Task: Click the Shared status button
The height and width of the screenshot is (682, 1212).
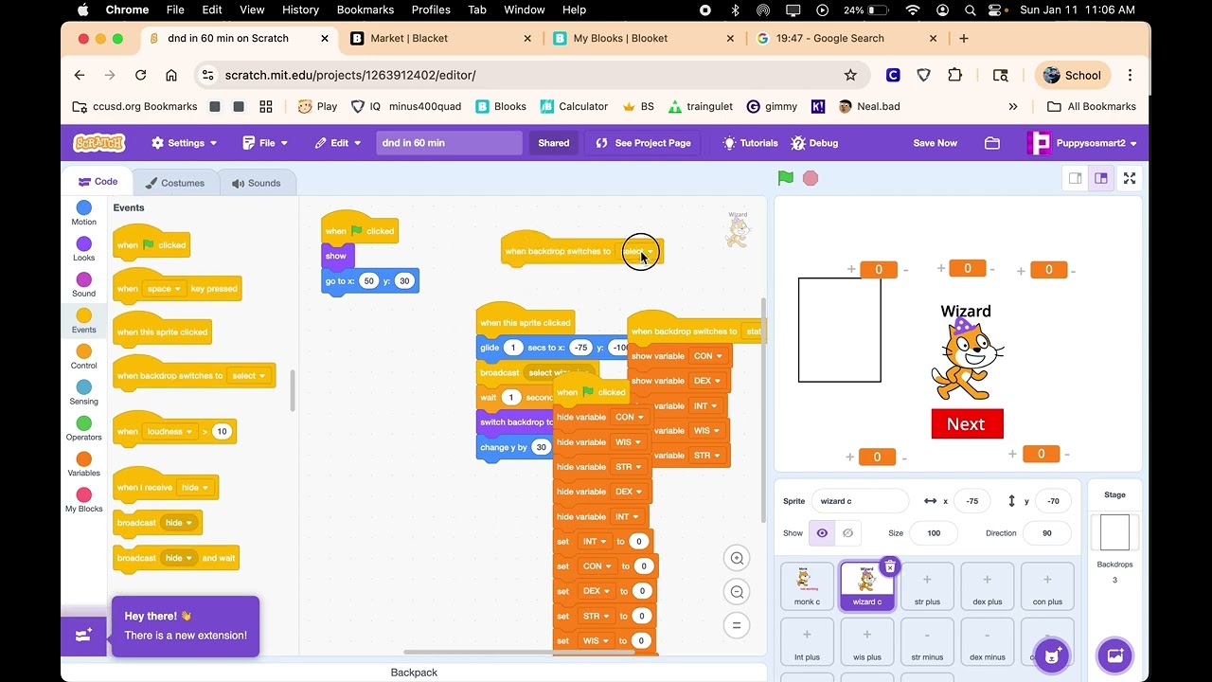Action: pos(554,143)
